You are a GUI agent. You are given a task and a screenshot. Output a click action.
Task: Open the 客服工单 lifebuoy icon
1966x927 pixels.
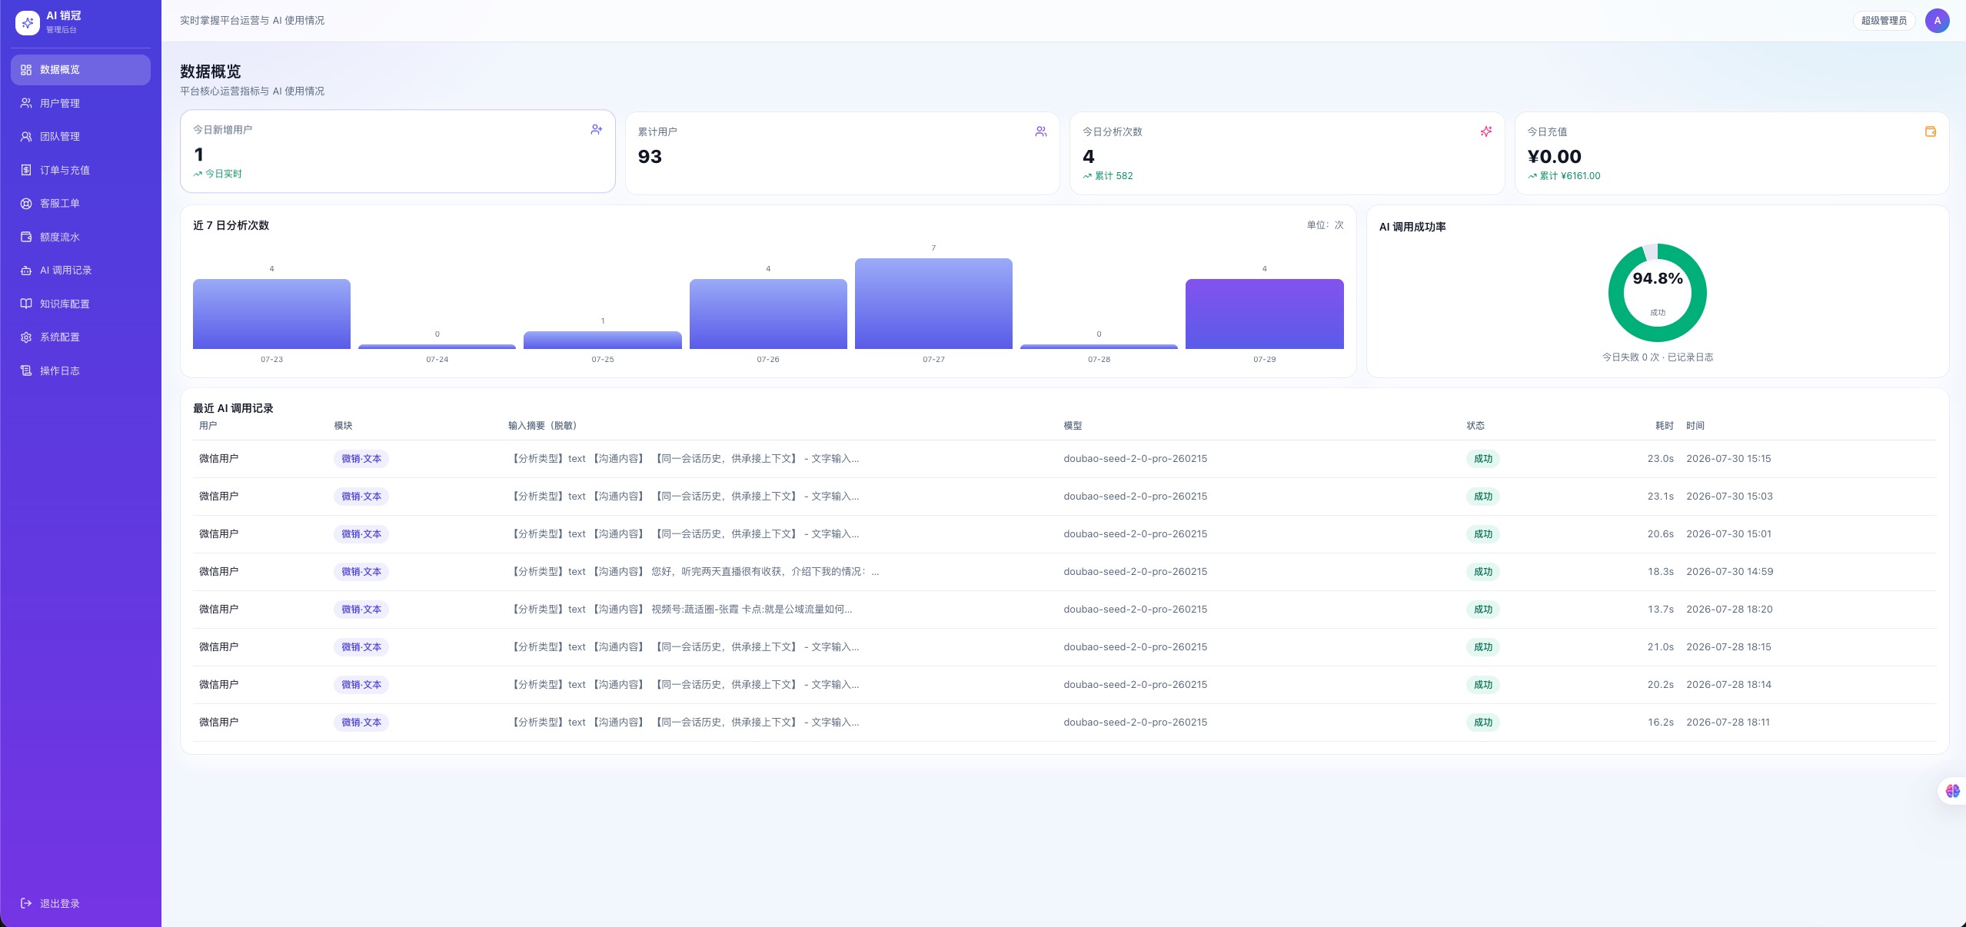(x=26, y=203)
